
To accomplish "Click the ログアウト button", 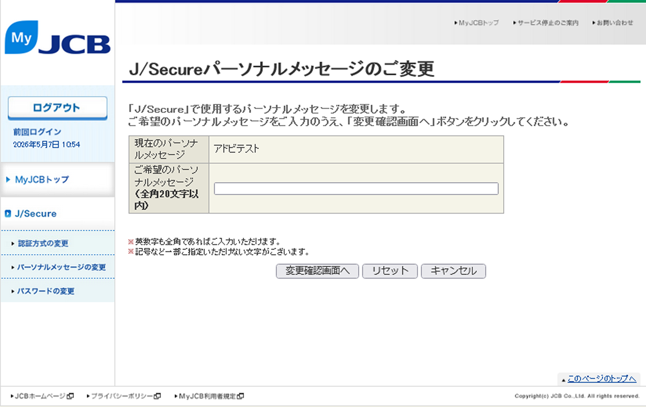I will click(57, 108).
